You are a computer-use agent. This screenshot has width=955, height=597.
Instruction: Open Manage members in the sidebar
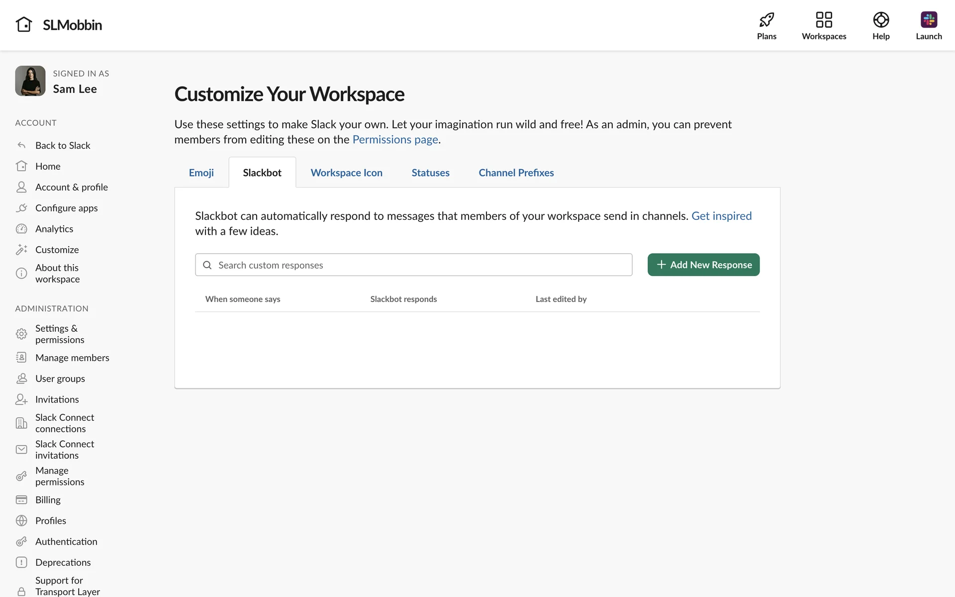72,358
